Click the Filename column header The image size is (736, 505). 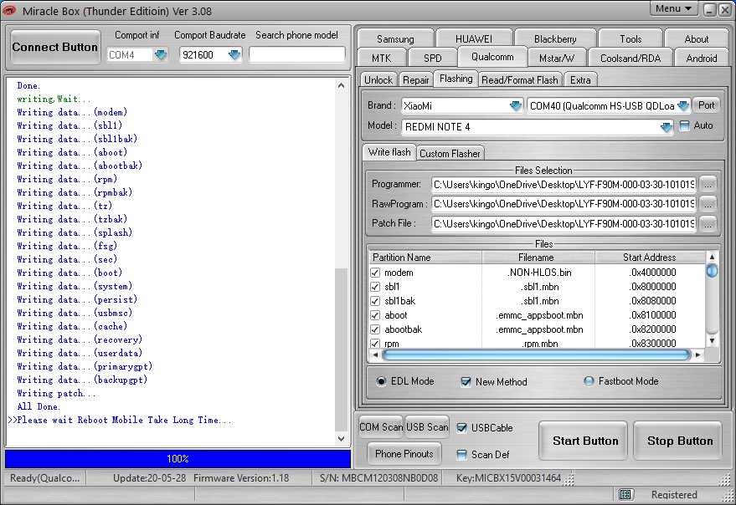click(538, 258)
